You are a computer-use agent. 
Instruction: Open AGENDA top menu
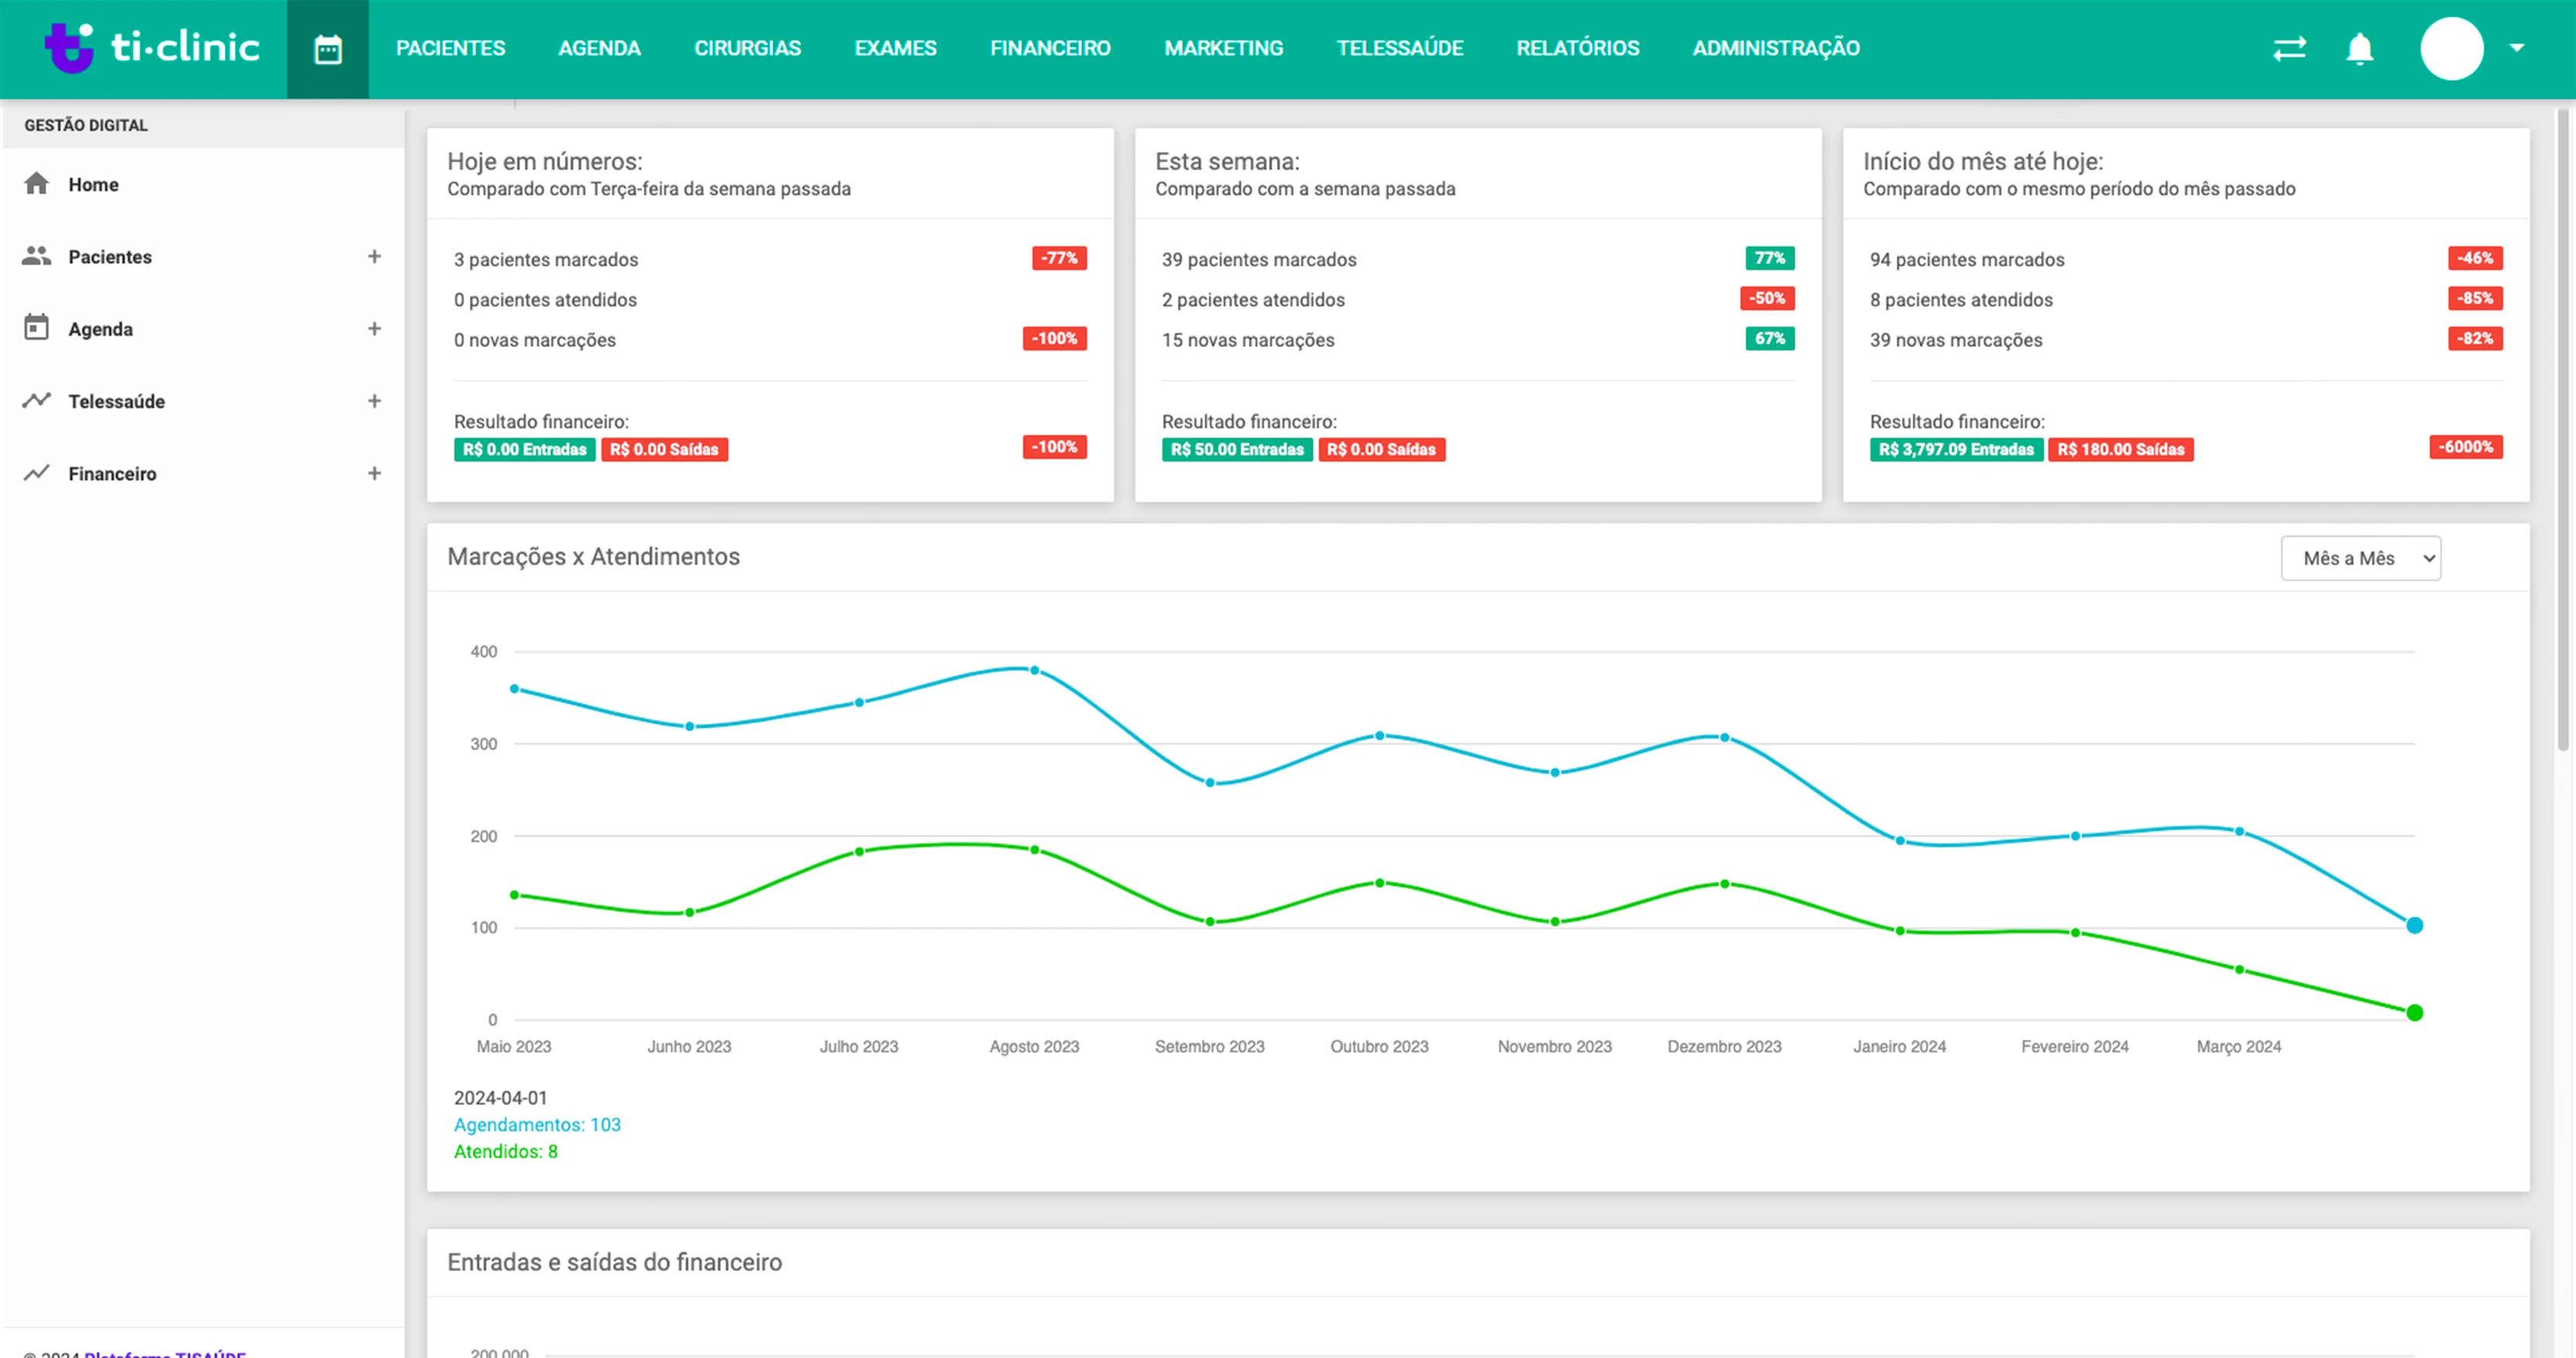pyautogui.click(x=599, y=48)
